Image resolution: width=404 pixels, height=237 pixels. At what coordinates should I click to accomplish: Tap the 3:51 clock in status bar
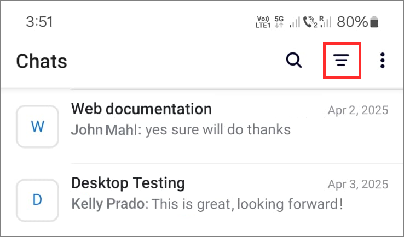point(39,22)
